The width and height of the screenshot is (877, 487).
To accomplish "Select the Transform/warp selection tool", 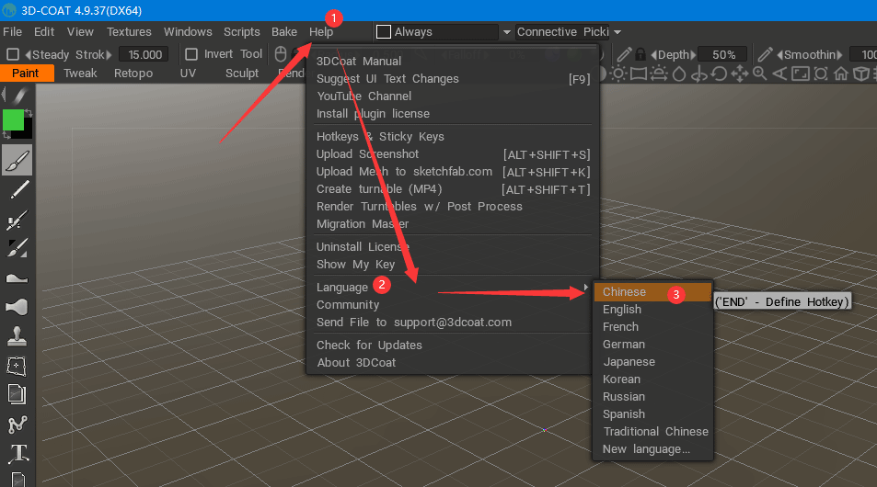I will [17, 366].
